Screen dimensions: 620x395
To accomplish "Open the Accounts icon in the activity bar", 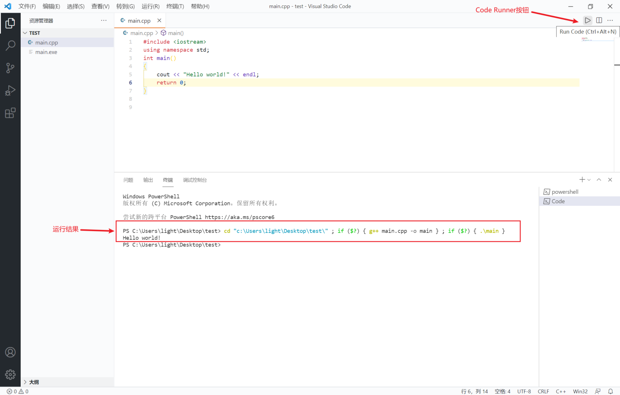I will tap(10, 352).
